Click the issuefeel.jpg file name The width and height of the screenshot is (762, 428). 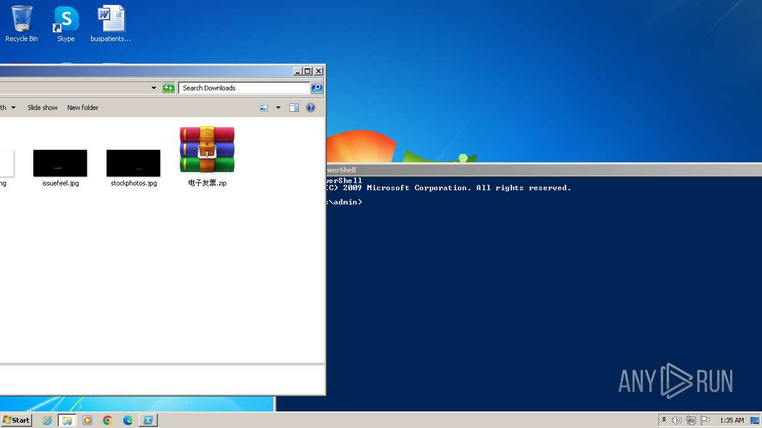(x=60, y=183)
